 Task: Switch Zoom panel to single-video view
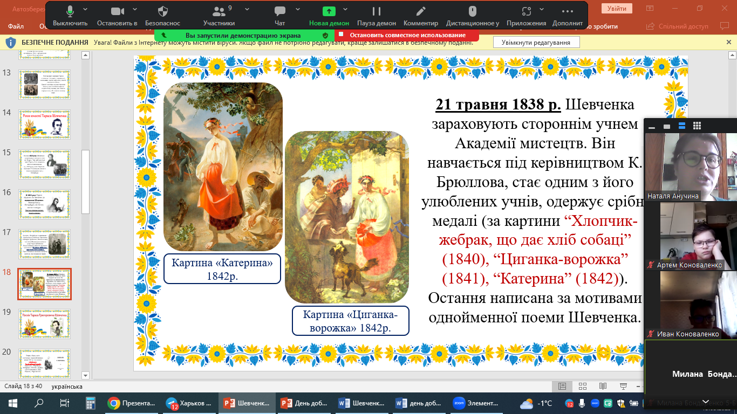coord(666,126)
